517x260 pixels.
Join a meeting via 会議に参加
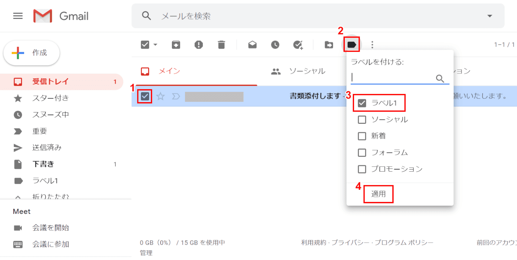[x=50, y=244]
